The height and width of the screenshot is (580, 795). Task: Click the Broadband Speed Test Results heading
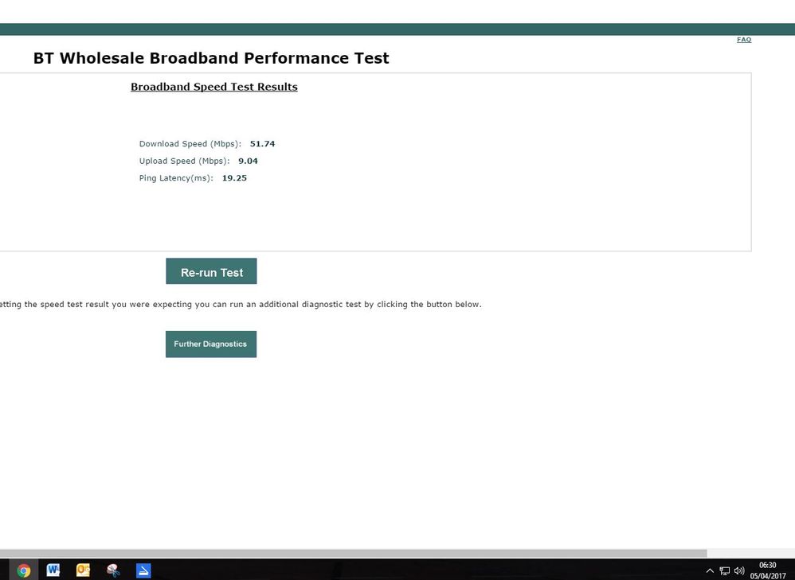coord(214,87)
